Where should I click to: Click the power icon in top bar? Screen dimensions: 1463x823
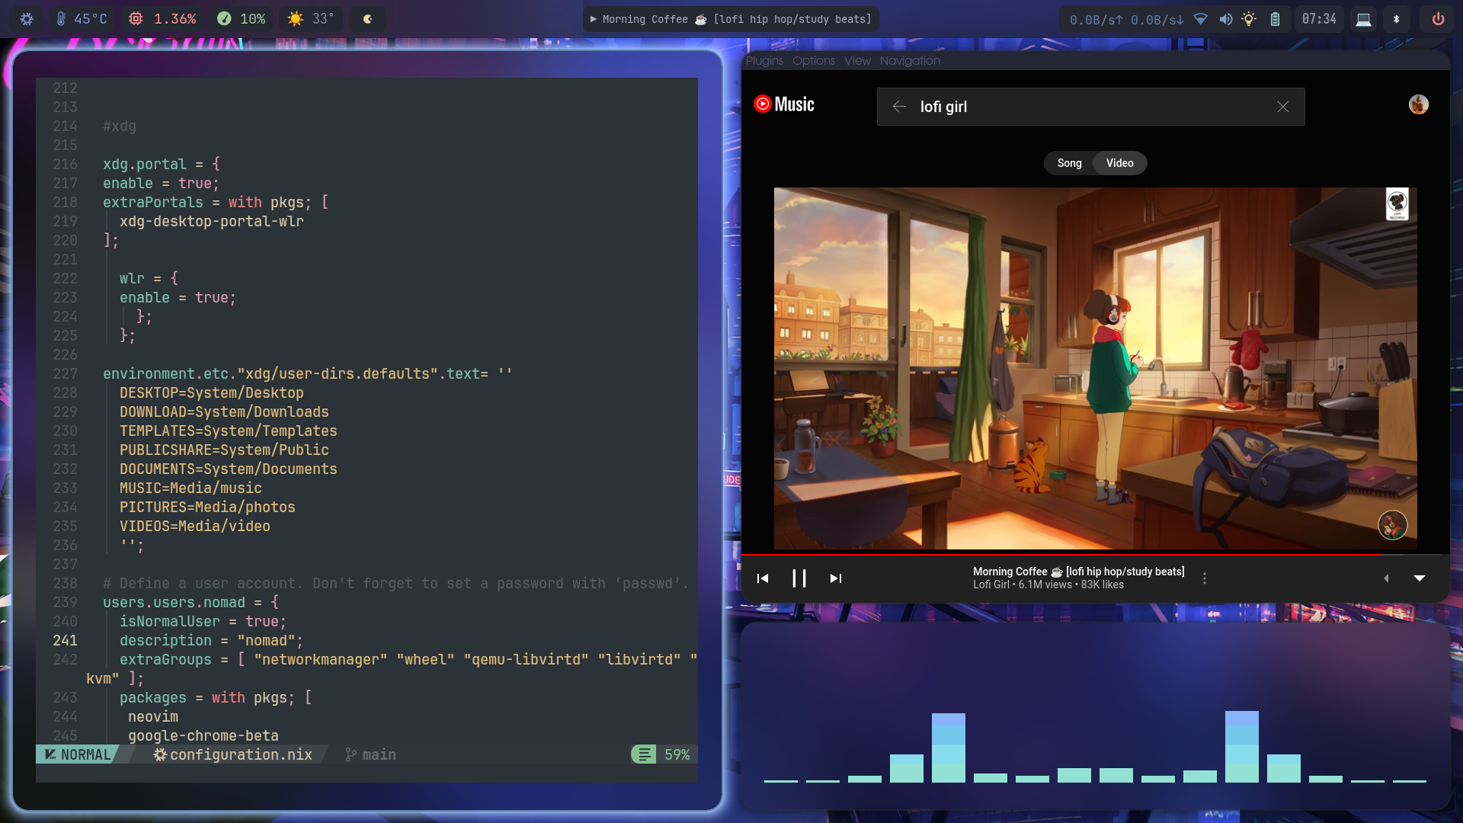pyautogui.click(x=1438, y=19)
